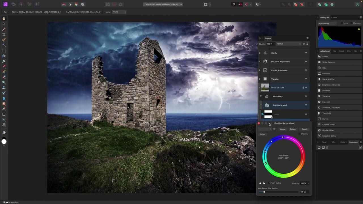The width and height of the screenshot is (363, 204).
Task: Add a Selective Colour adjustment
Action: [339, 136]
